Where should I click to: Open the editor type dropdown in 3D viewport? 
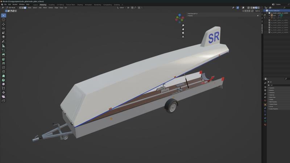pos(3,8)
